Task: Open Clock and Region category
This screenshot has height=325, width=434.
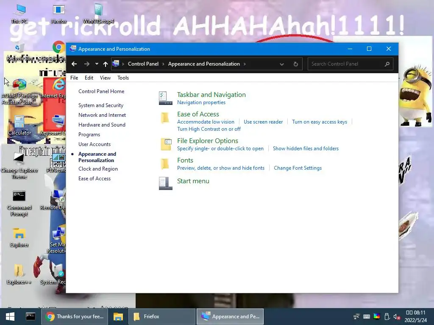Action: (x=98, y=169)
